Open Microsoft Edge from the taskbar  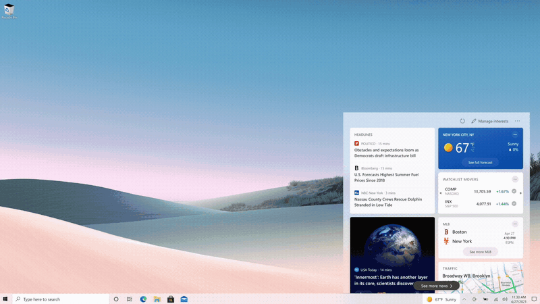point(143,299)
